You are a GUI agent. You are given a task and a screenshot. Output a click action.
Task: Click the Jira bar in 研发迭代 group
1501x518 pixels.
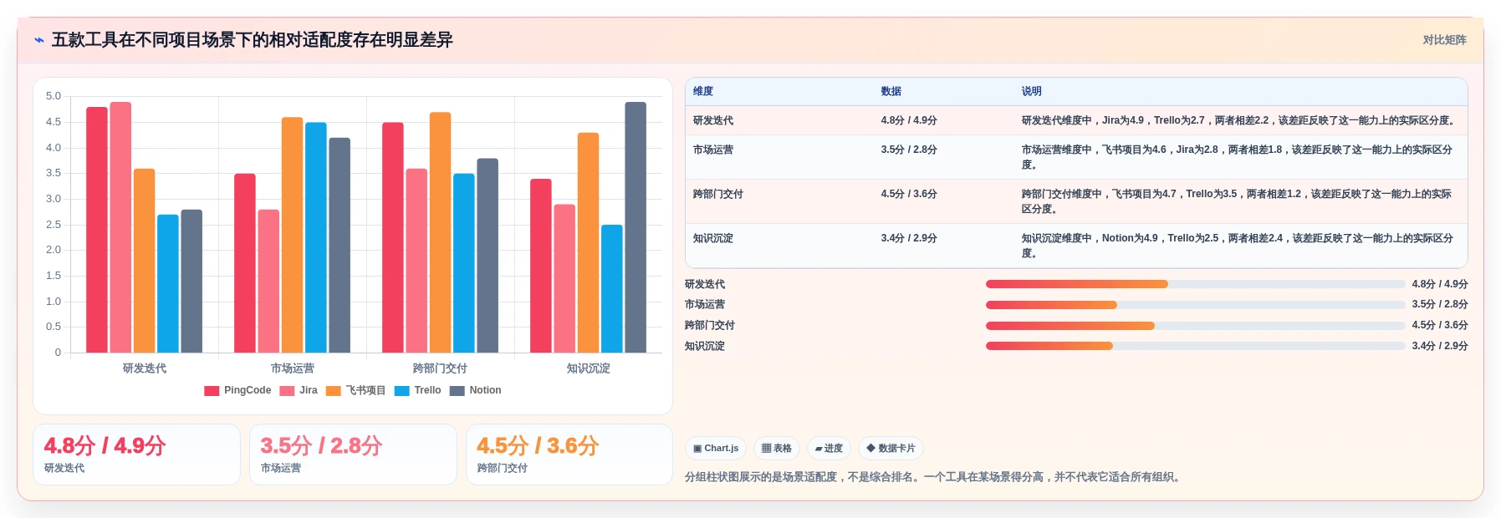coord(120,227)
